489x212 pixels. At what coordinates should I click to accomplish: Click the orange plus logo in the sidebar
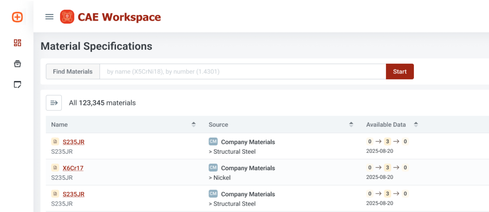point(17,17)
